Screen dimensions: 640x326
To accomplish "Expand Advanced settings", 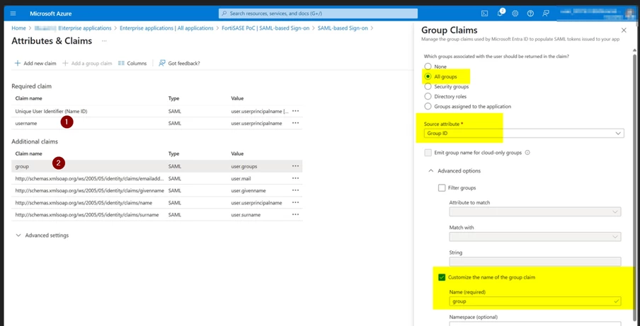I will point(42,235).
